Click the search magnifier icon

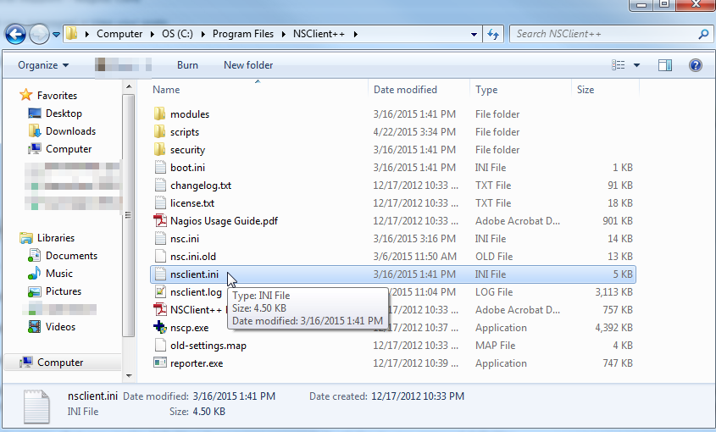pyautogui.click(x=703, y=34)
